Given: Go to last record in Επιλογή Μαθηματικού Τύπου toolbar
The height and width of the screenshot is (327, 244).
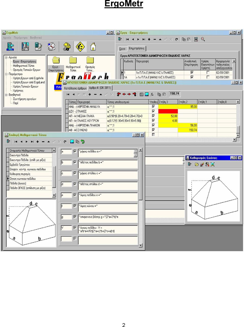Looking at the screenshot, I should click(32, 142).
